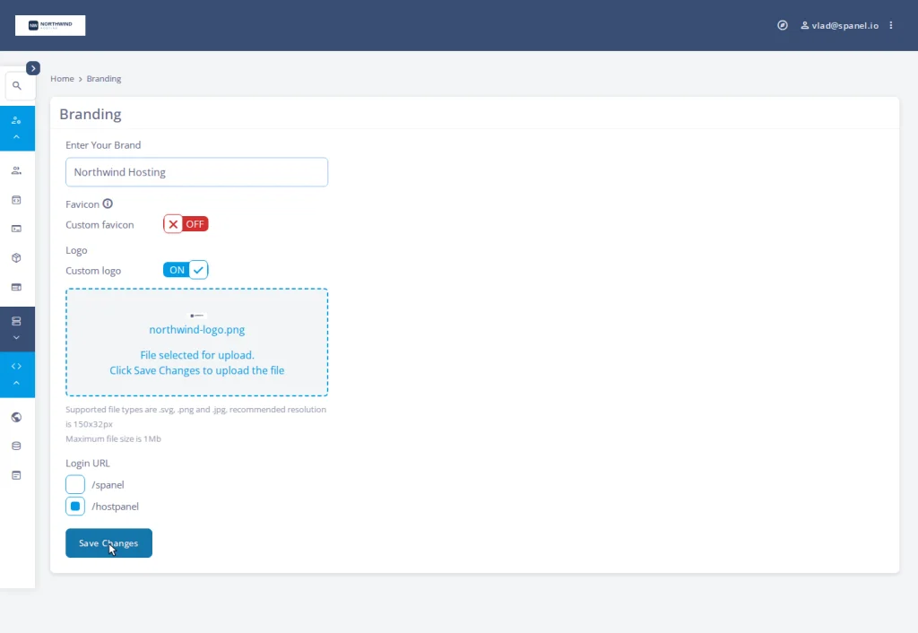Image resolution: width=918 pixels, height=633 pixels.
Task: Click the Save Changes button
Action: (x=108, y=543)
